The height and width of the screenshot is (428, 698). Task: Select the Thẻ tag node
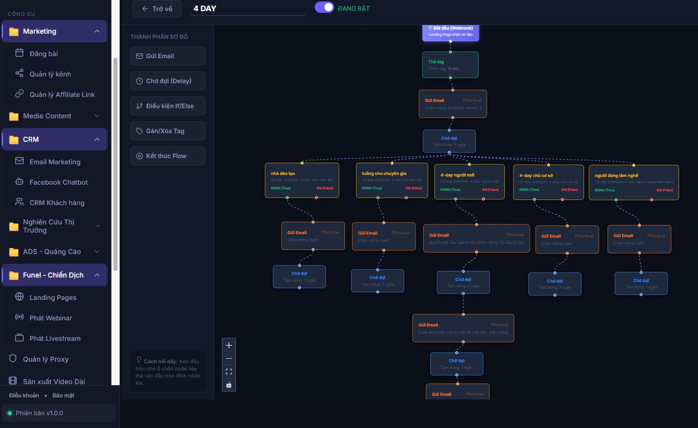(450, 65)
